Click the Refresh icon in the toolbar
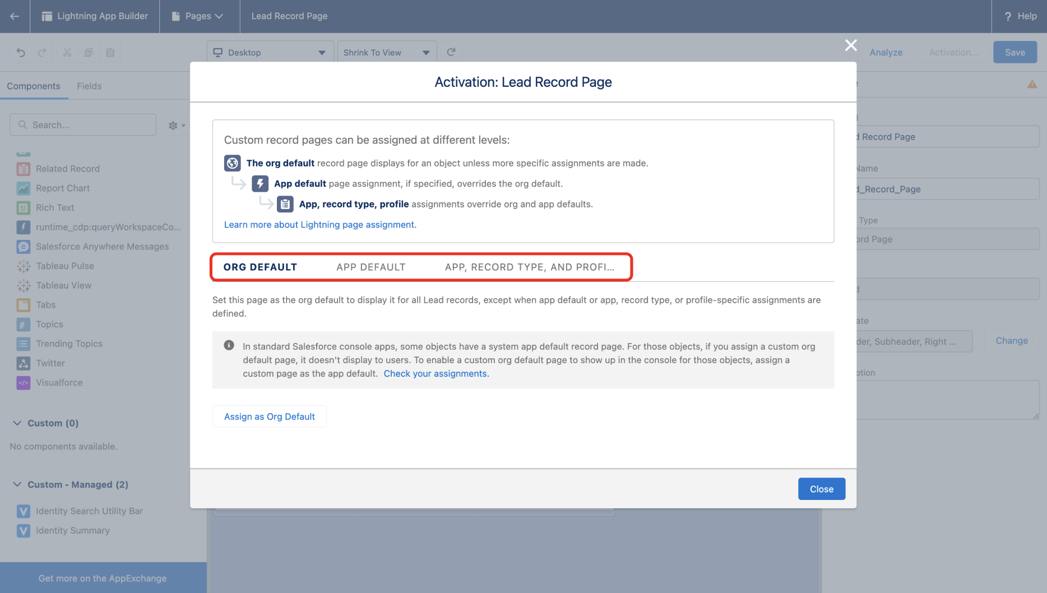This screenshot has width=1047, height=593. click(451, 52)
